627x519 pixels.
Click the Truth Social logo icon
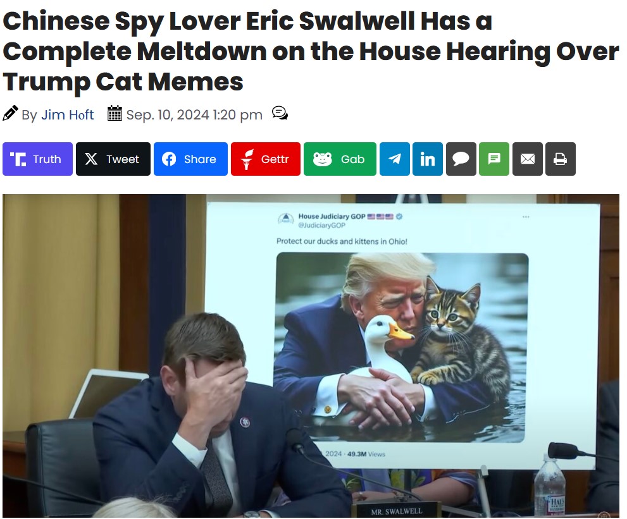click(x=18, y=159)
